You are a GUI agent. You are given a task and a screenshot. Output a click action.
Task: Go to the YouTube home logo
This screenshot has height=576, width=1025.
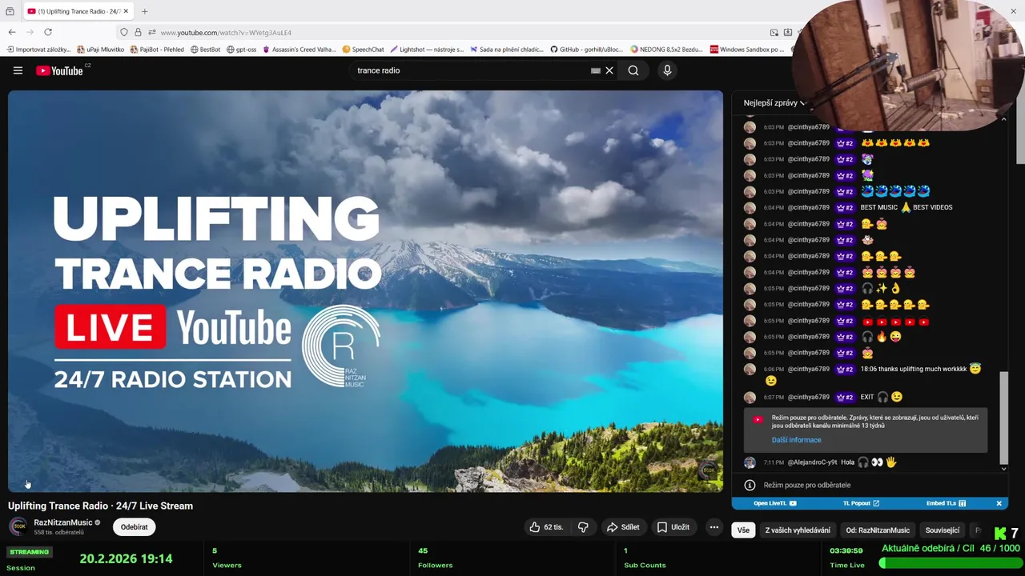click(60, 70)
